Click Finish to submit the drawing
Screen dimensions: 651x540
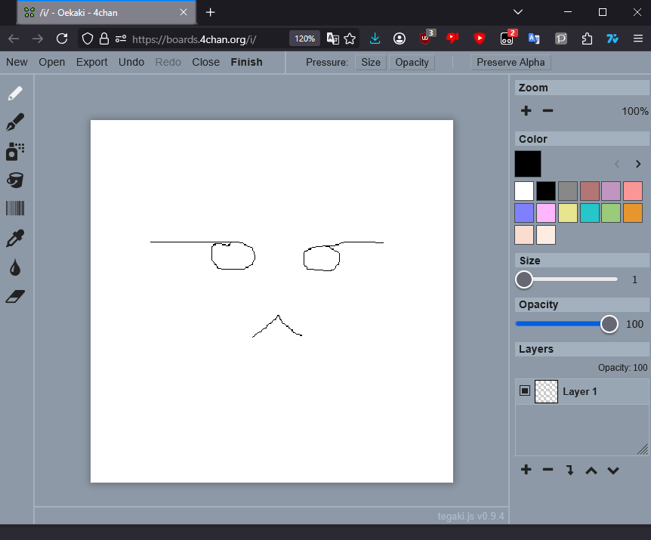tap(247, 62)
